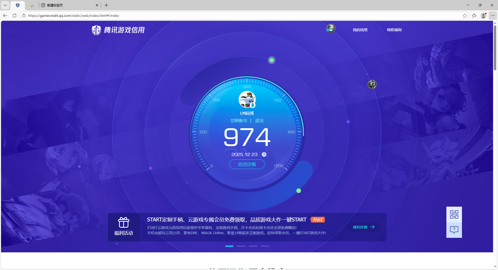Screen dimensions: 498x270
Task: Click LM阿禹's penguin profile avatar
Action: click(247, 99)
